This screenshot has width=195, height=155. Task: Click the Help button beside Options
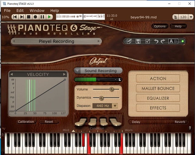pyautogui.click(x=178, y=26)
